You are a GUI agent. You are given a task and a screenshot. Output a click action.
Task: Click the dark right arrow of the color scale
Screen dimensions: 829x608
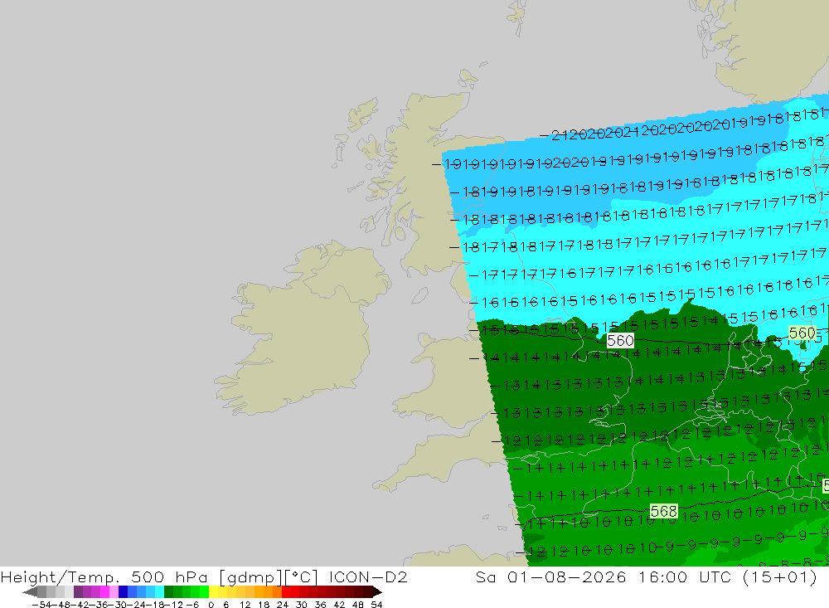377,592
